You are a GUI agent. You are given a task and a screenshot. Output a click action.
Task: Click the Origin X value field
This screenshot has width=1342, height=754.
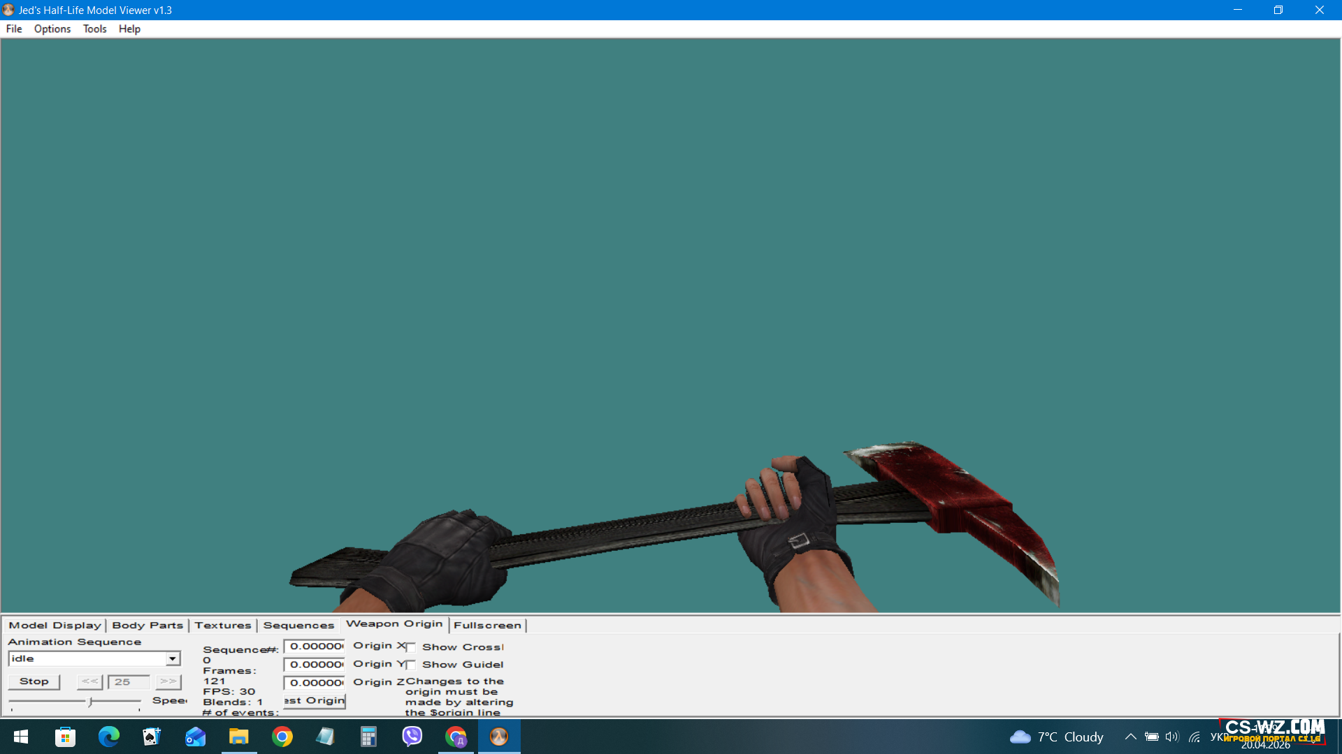(x=315, y=646)
